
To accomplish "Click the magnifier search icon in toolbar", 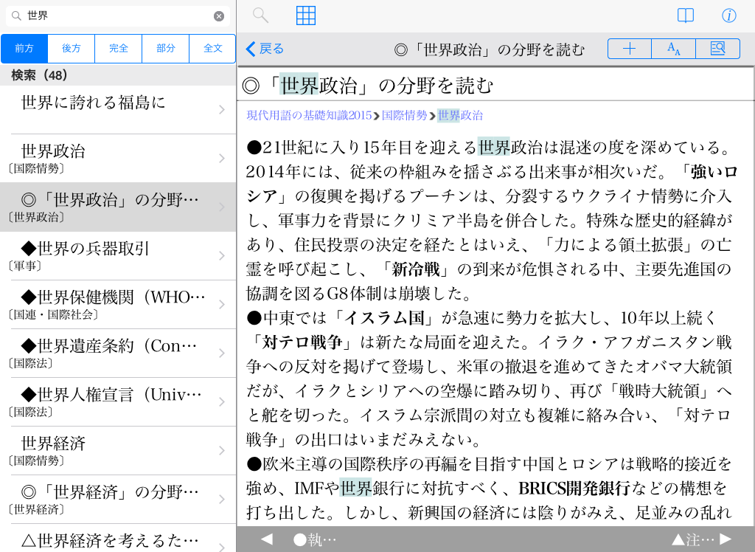I will (260, 15).
